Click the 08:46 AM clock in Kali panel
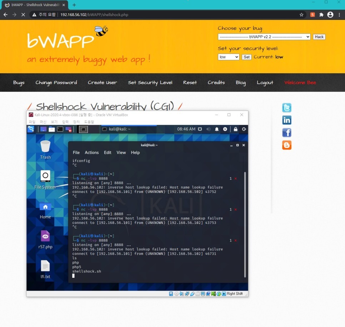 coord(186,129)
